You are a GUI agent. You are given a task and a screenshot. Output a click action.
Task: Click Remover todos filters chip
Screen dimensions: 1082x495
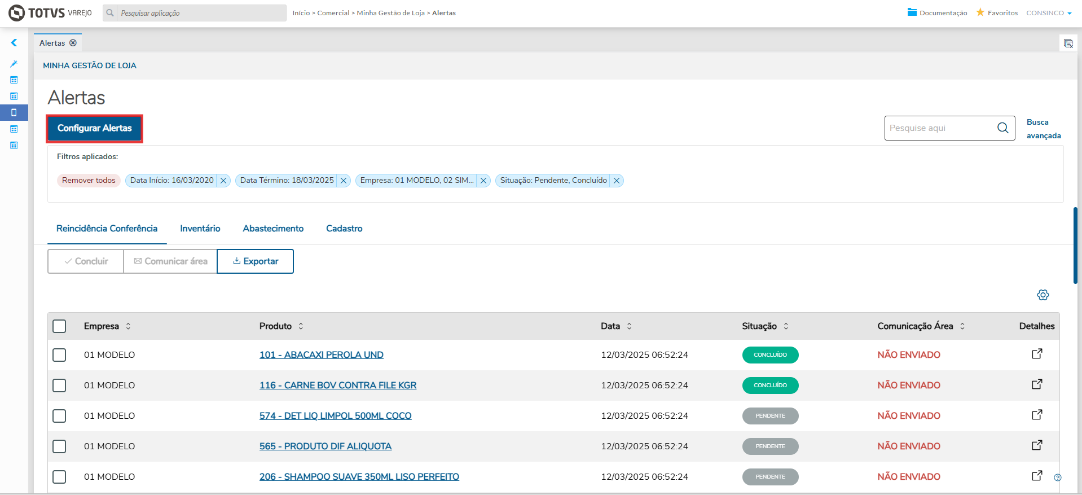pyautogui.click(x=89, y=181)
